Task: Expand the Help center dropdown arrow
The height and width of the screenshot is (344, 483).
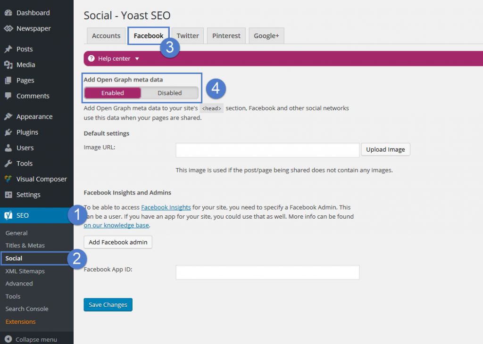Action: coord(137,59)
